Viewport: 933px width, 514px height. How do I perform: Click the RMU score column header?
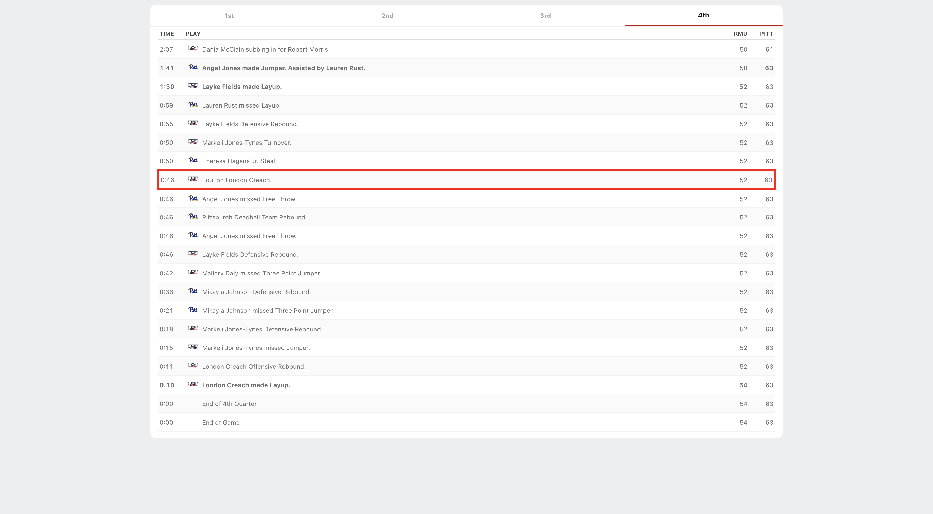(x=740, y=34)
